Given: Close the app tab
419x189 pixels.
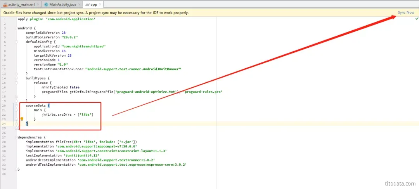Looking at the screenshot, I should point(100,5).
